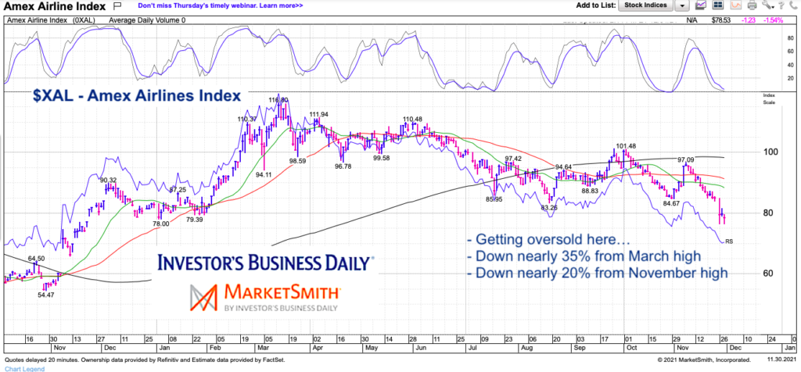Click the 90.32 December high label
The height and width of the screenshot is (372, 801).
[108, 180]
